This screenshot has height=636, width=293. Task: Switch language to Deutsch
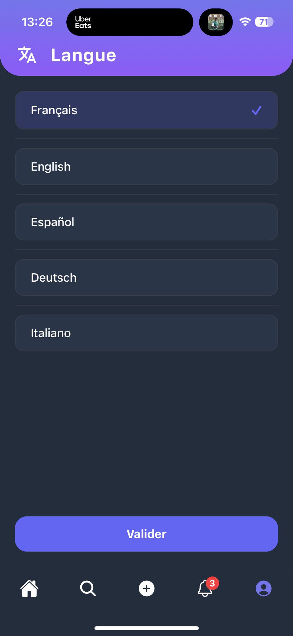point(146,277)
